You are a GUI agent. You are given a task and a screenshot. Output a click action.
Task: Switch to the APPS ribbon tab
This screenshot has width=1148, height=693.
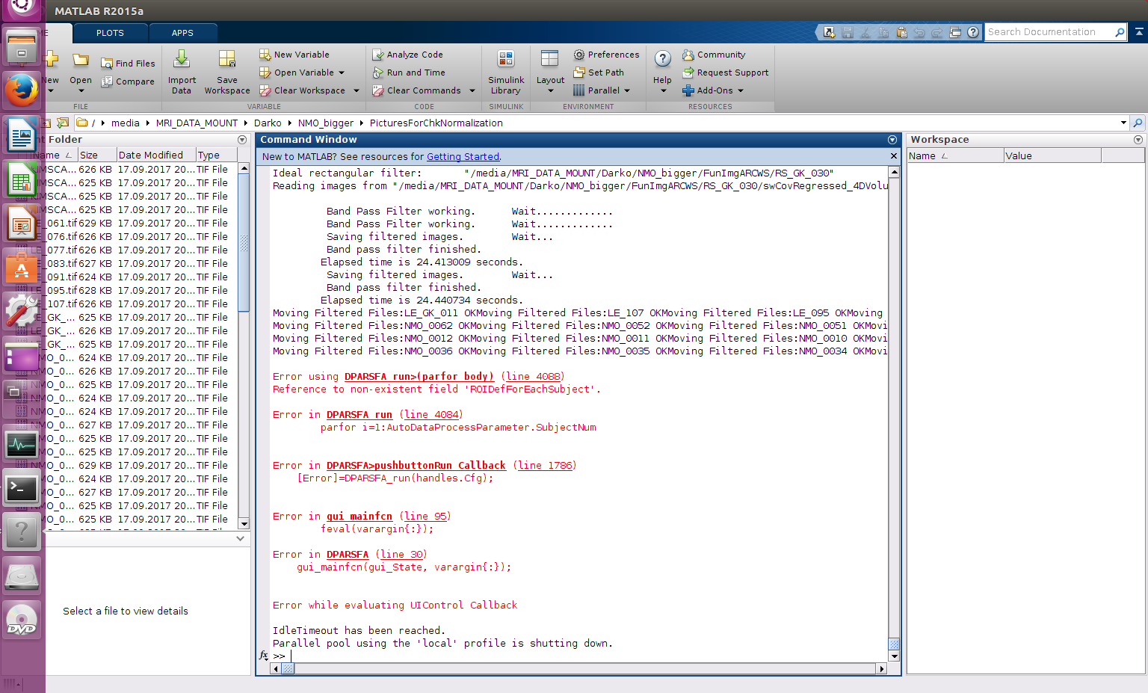(x=182, y=33)
